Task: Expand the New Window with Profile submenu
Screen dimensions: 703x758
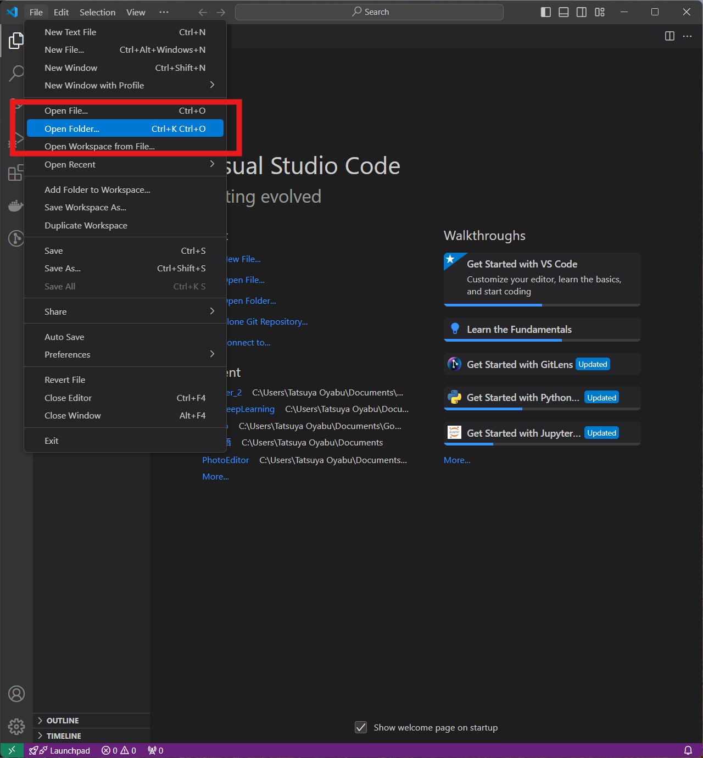Action: (94, 85)
